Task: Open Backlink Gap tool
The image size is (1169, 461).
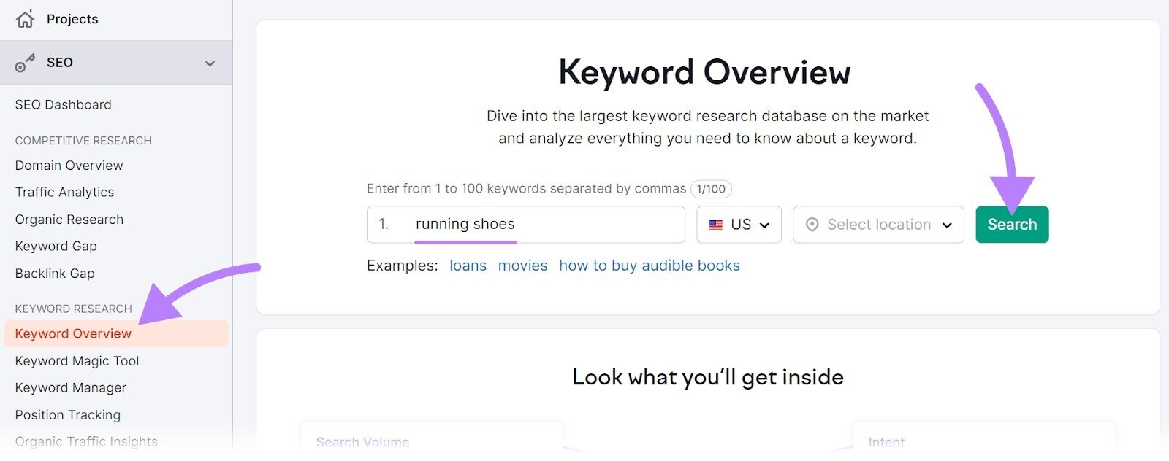Action: click(x=55, y=274)
